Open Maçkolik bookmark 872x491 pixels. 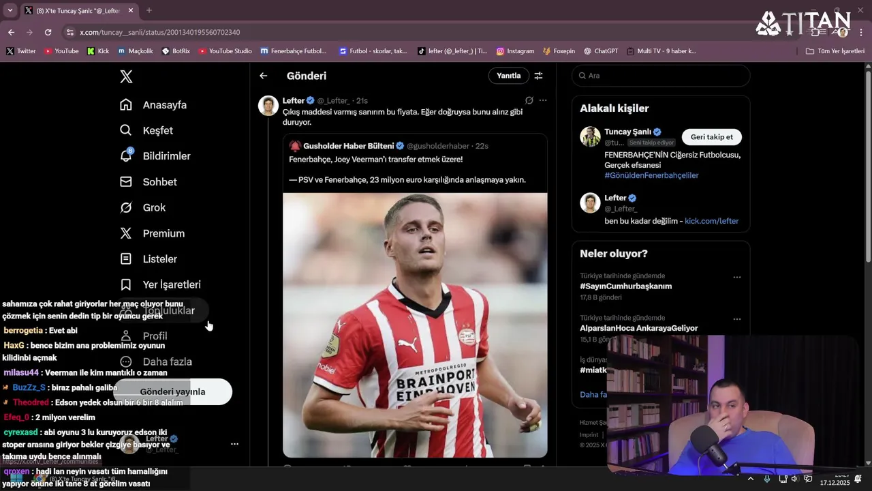136,51
